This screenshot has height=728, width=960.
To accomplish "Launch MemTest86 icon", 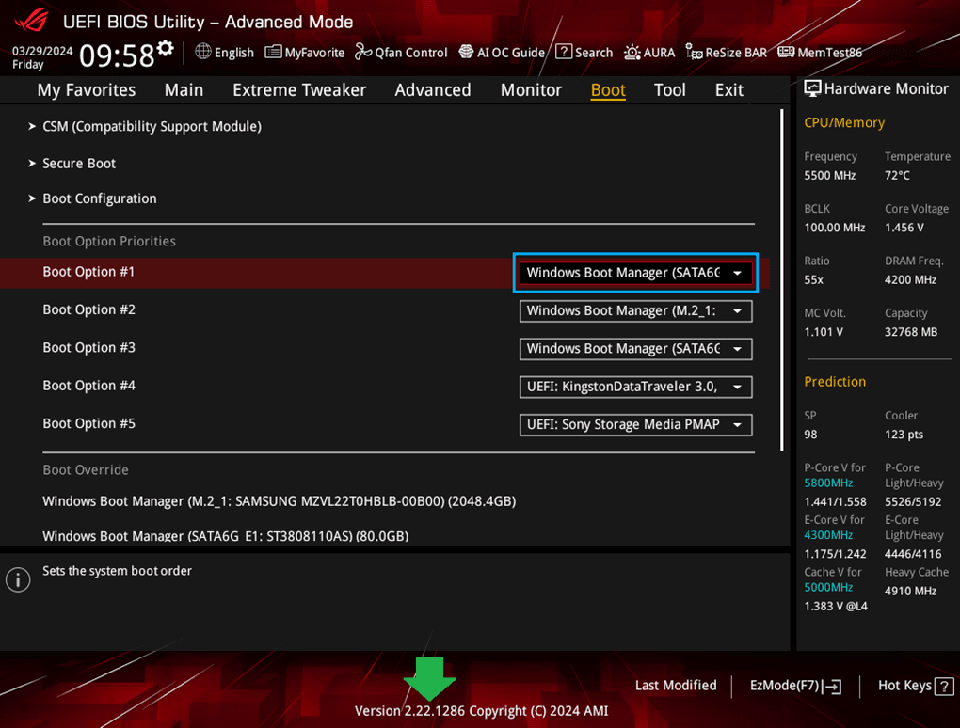I will click(786, 52).
